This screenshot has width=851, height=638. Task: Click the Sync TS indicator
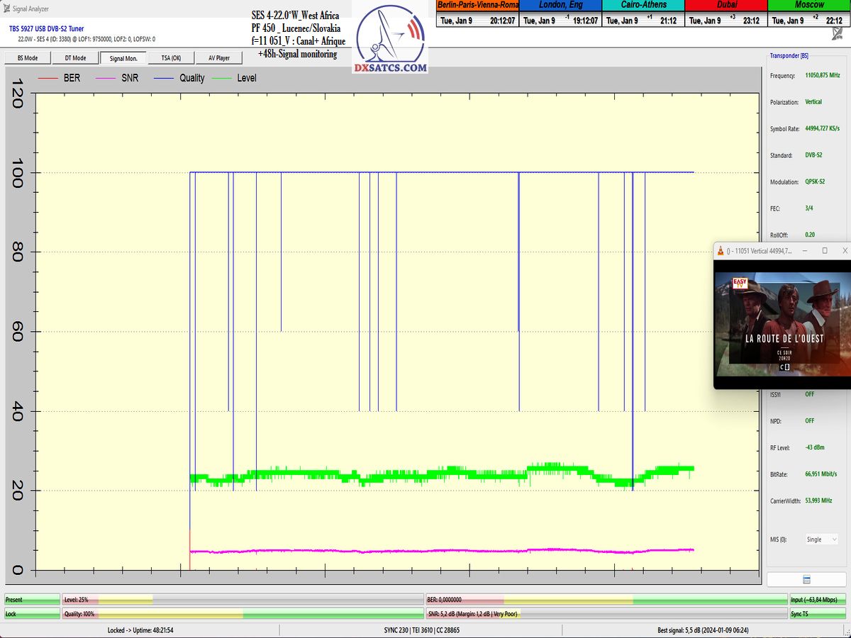[818, 614]
